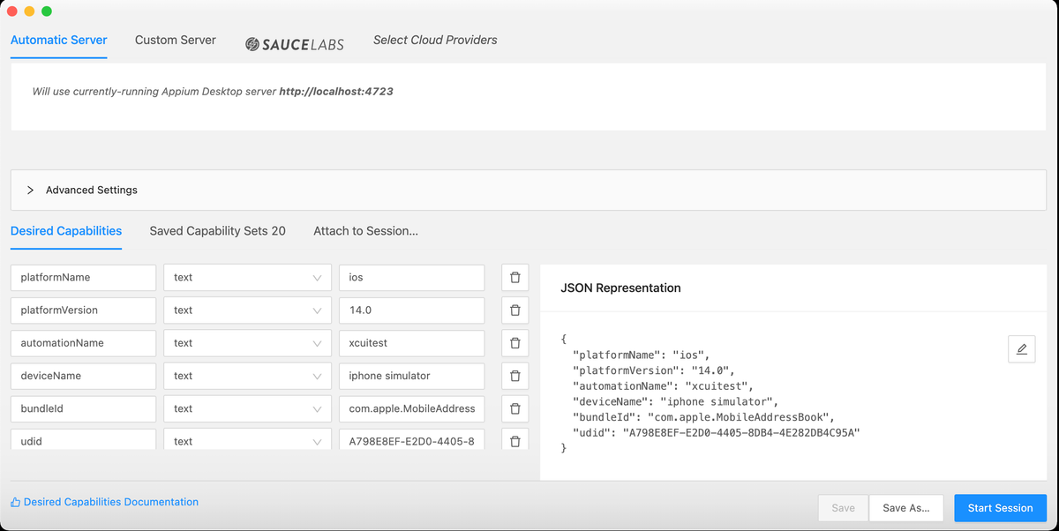Image resolution: width=1059 pixels, height=531 pixels.
Task: Edit the JSON Representation with the pencil icon
Action: pos(1021,348)
